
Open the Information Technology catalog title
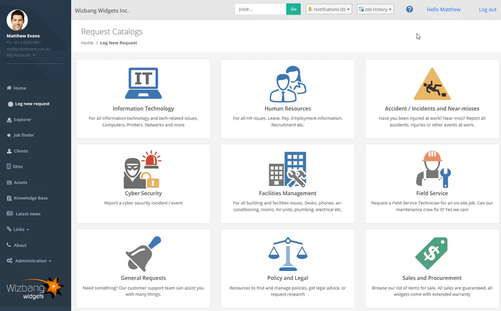click(x=143, y=108)
